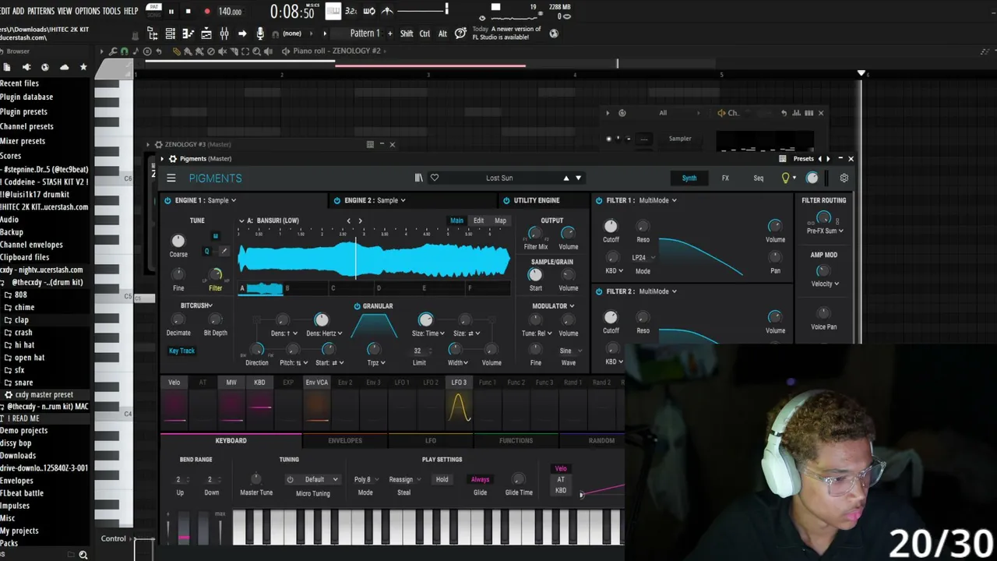Open the Pigments settings gear

[x=844, y=178]
